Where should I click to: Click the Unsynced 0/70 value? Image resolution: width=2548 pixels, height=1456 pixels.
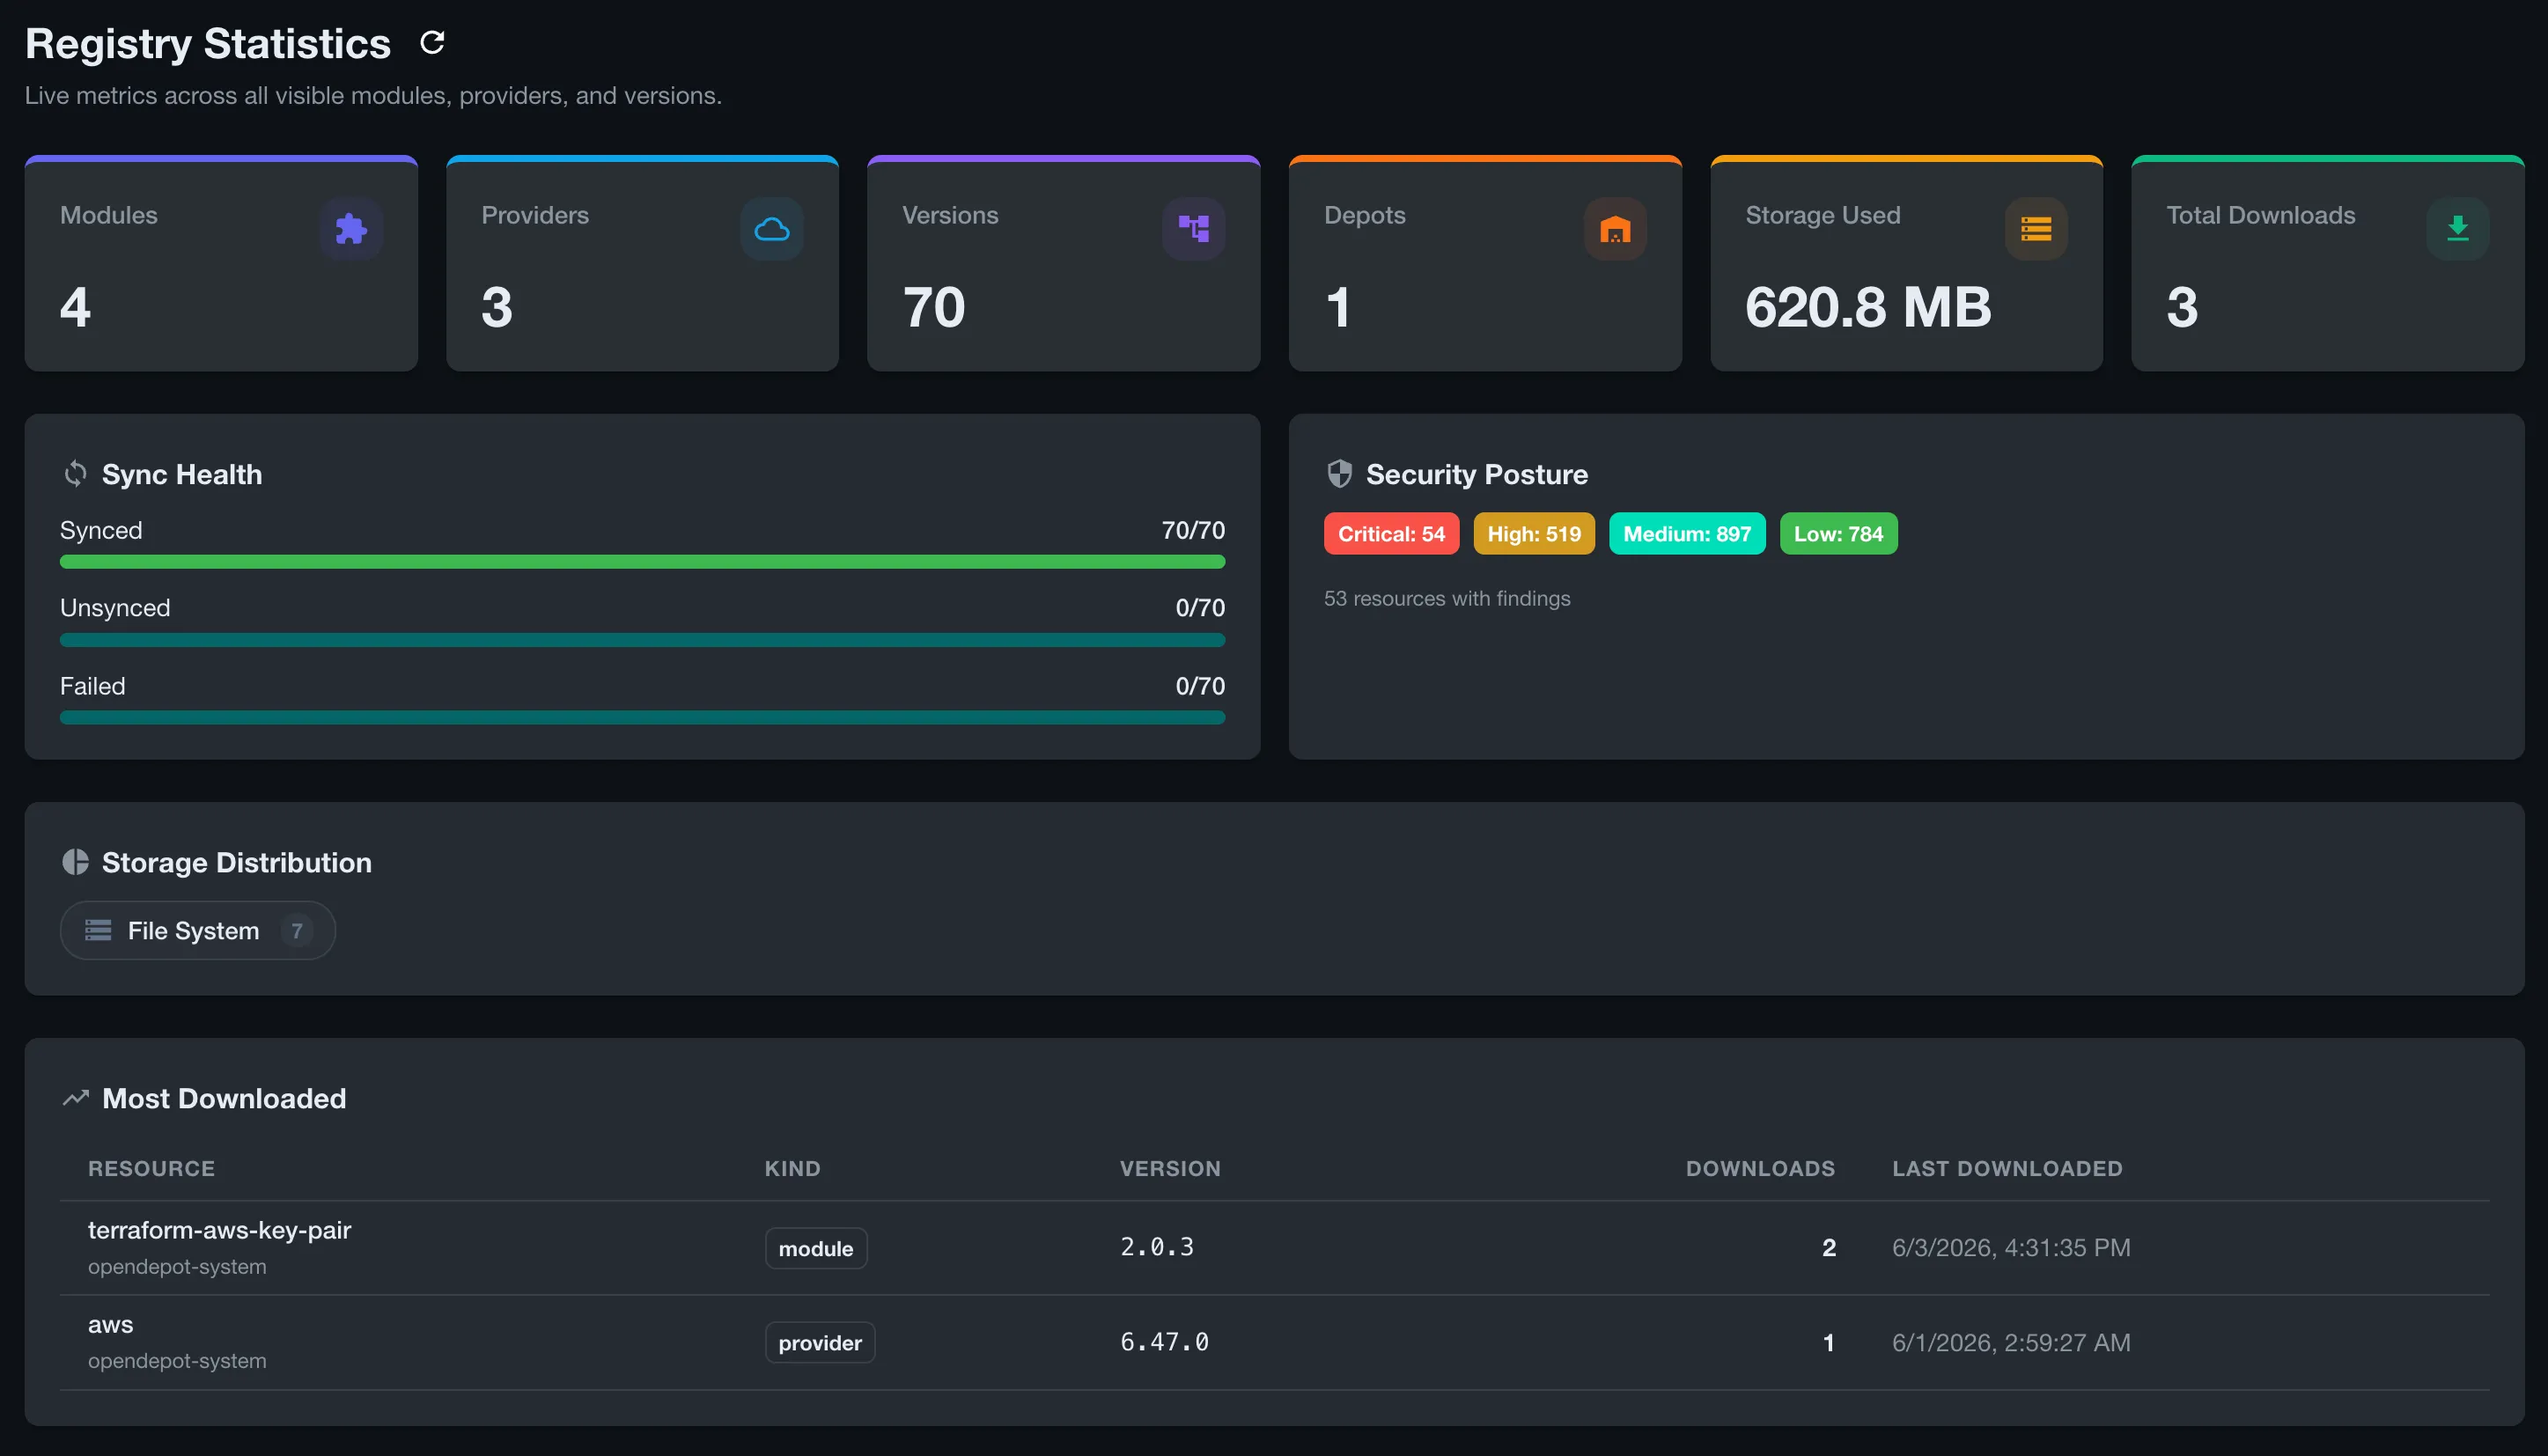tap(1200, 608)
